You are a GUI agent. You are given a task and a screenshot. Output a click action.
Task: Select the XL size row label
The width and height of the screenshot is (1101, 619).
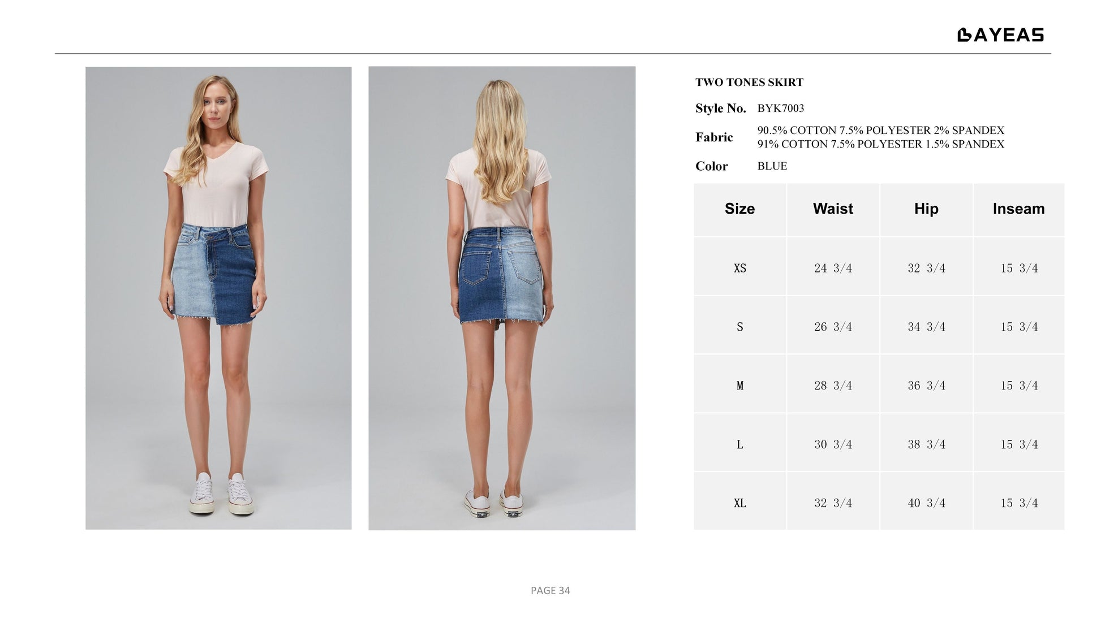click(739, 504)
